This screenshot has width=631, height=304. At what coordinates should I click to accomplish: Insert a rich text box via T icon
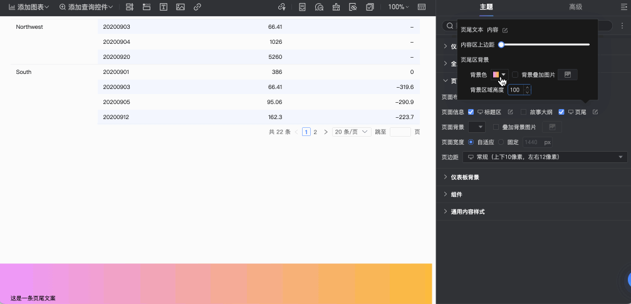(x=164, y=7)
